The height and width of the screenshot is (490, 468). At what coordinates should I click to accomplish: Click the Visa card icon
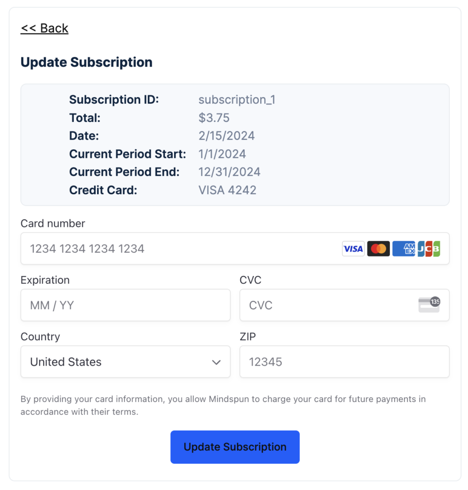[x=353, y=248]
